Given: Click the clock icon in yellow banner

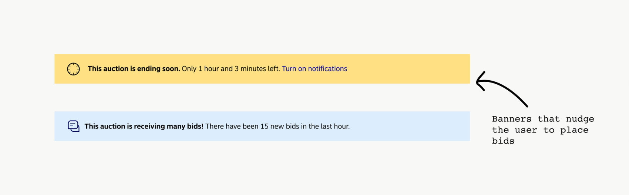Looking at the screenshot, I should [x=73, y=69].
